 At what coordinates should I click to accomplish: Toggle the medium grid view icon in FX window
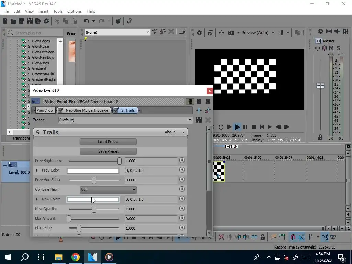click(x=199, y=102)
